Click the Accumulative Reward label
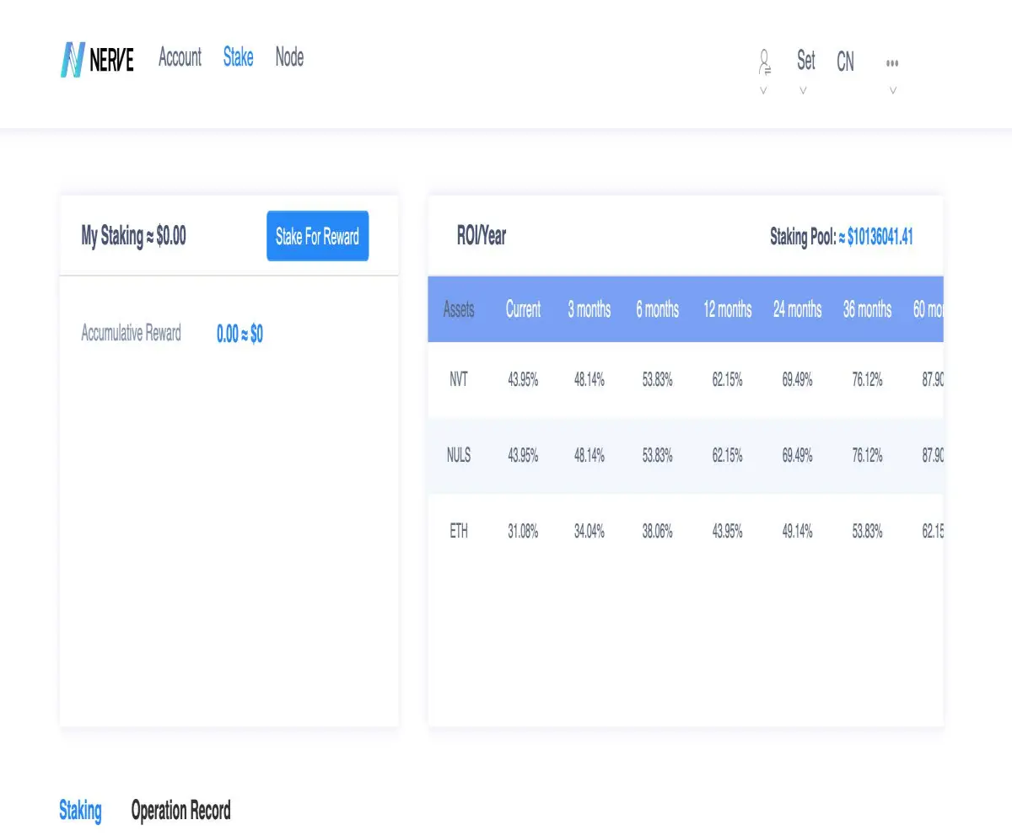Viewport: 1012px width, 836px height. pyautogui.click(x=131, y=333)
